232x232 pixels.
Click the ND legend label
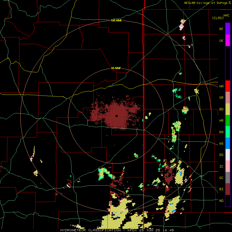(x=221, y=201)
